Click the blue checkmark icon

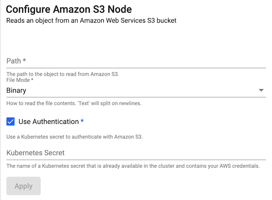[11, 122]
